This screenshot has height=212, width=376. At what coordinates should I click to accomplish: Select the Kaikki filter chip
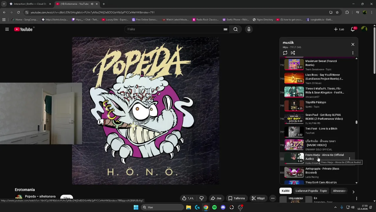286,191
